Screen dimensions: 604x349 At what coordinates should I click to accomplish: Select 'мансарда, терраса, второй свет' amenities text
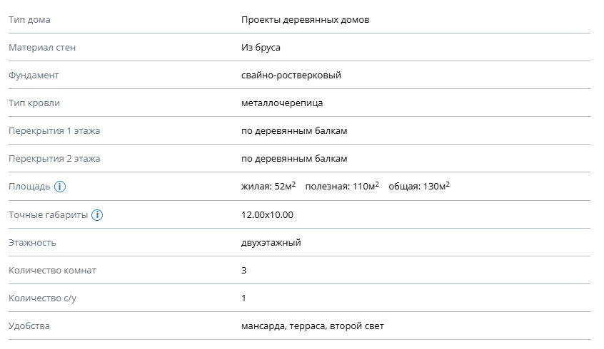[x=313, y=326]
